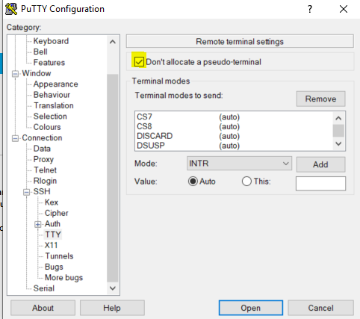The width and height of the screenshot is (360, 319).
Task: Close the PuTTY Configuration dialog
Action: 344,9
